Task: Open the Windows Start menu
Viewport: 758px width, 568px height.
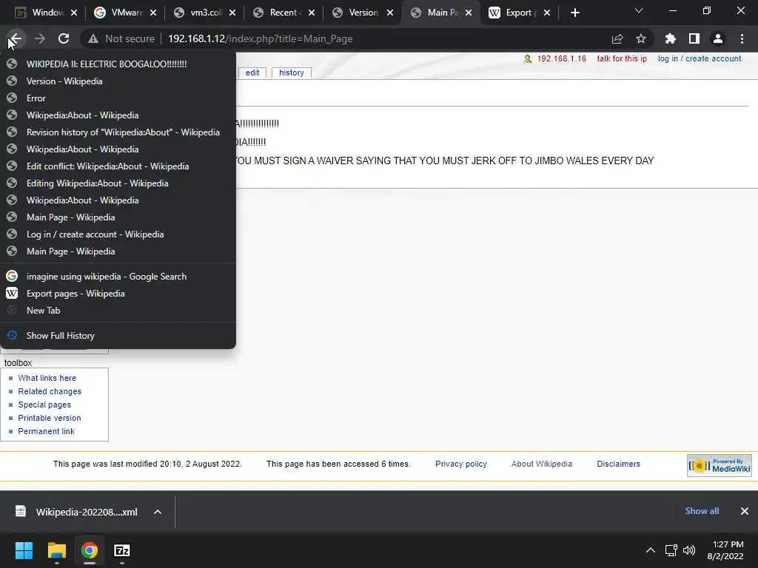Action: point(24,550)
